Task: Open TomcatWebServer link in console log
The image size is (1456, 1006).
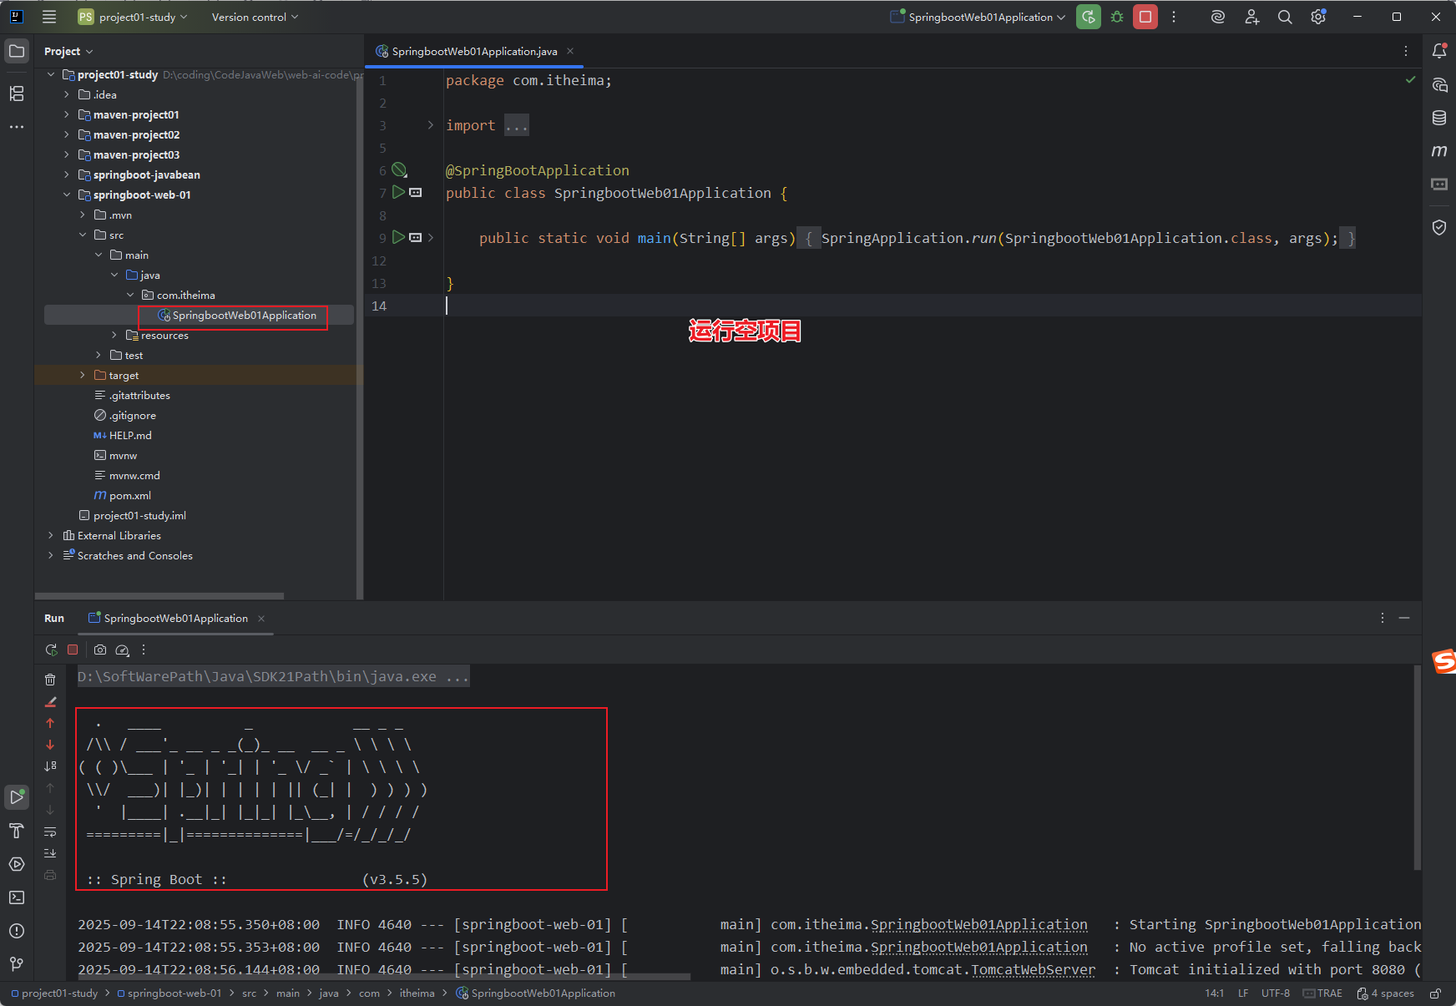Action: [1033, 969]
